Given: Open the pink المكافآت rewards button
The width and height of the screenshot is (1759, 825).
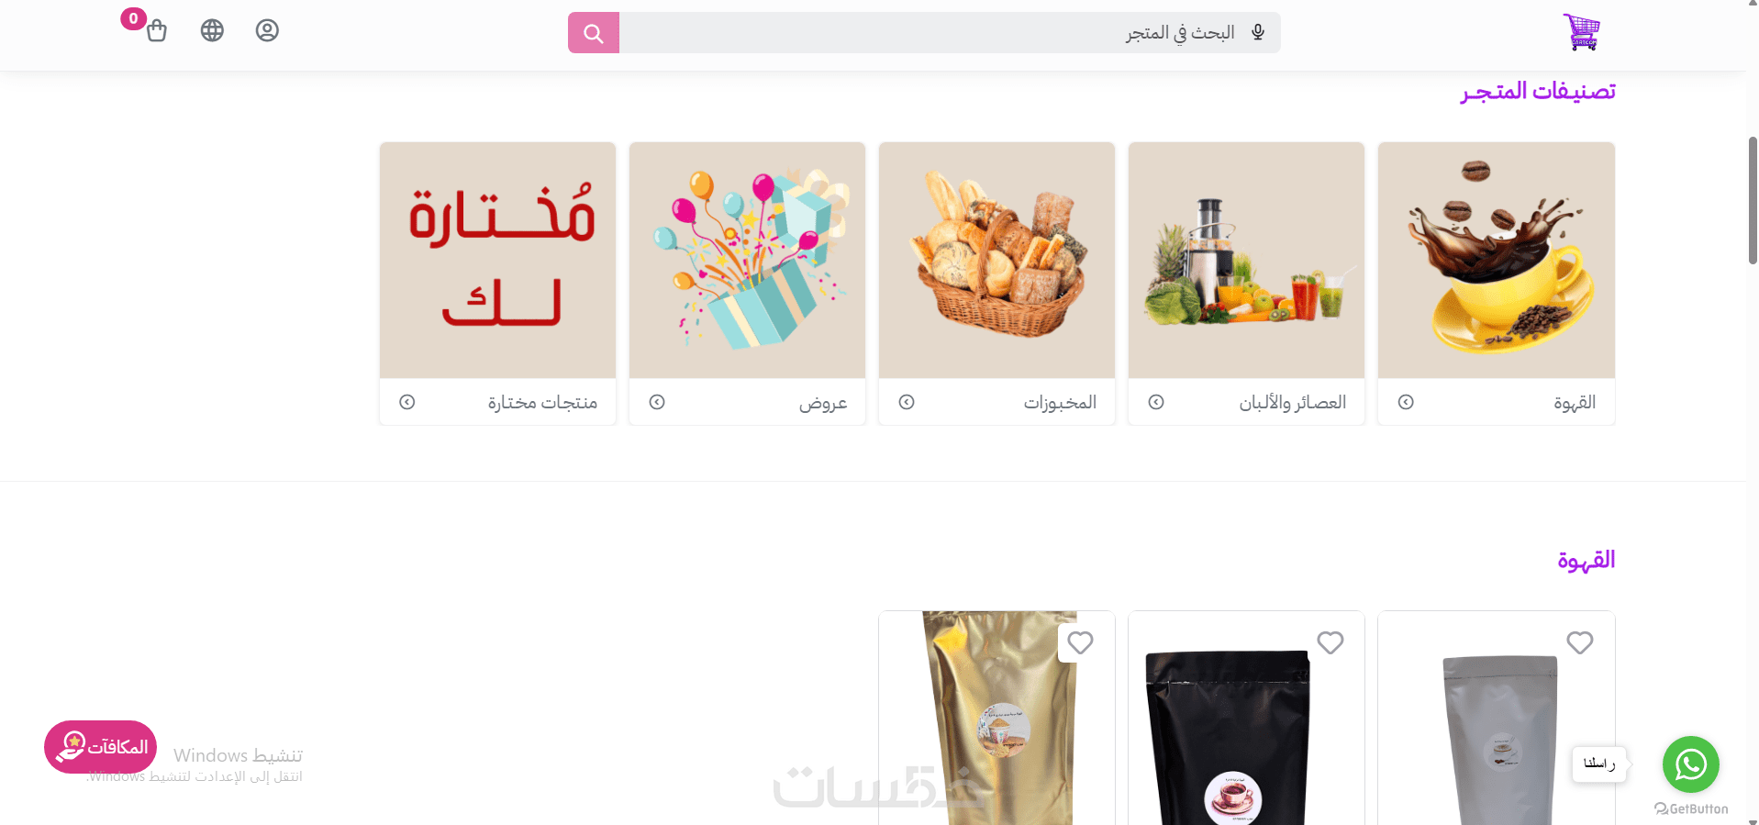Looking at the screenshot, I should point(101,747).
